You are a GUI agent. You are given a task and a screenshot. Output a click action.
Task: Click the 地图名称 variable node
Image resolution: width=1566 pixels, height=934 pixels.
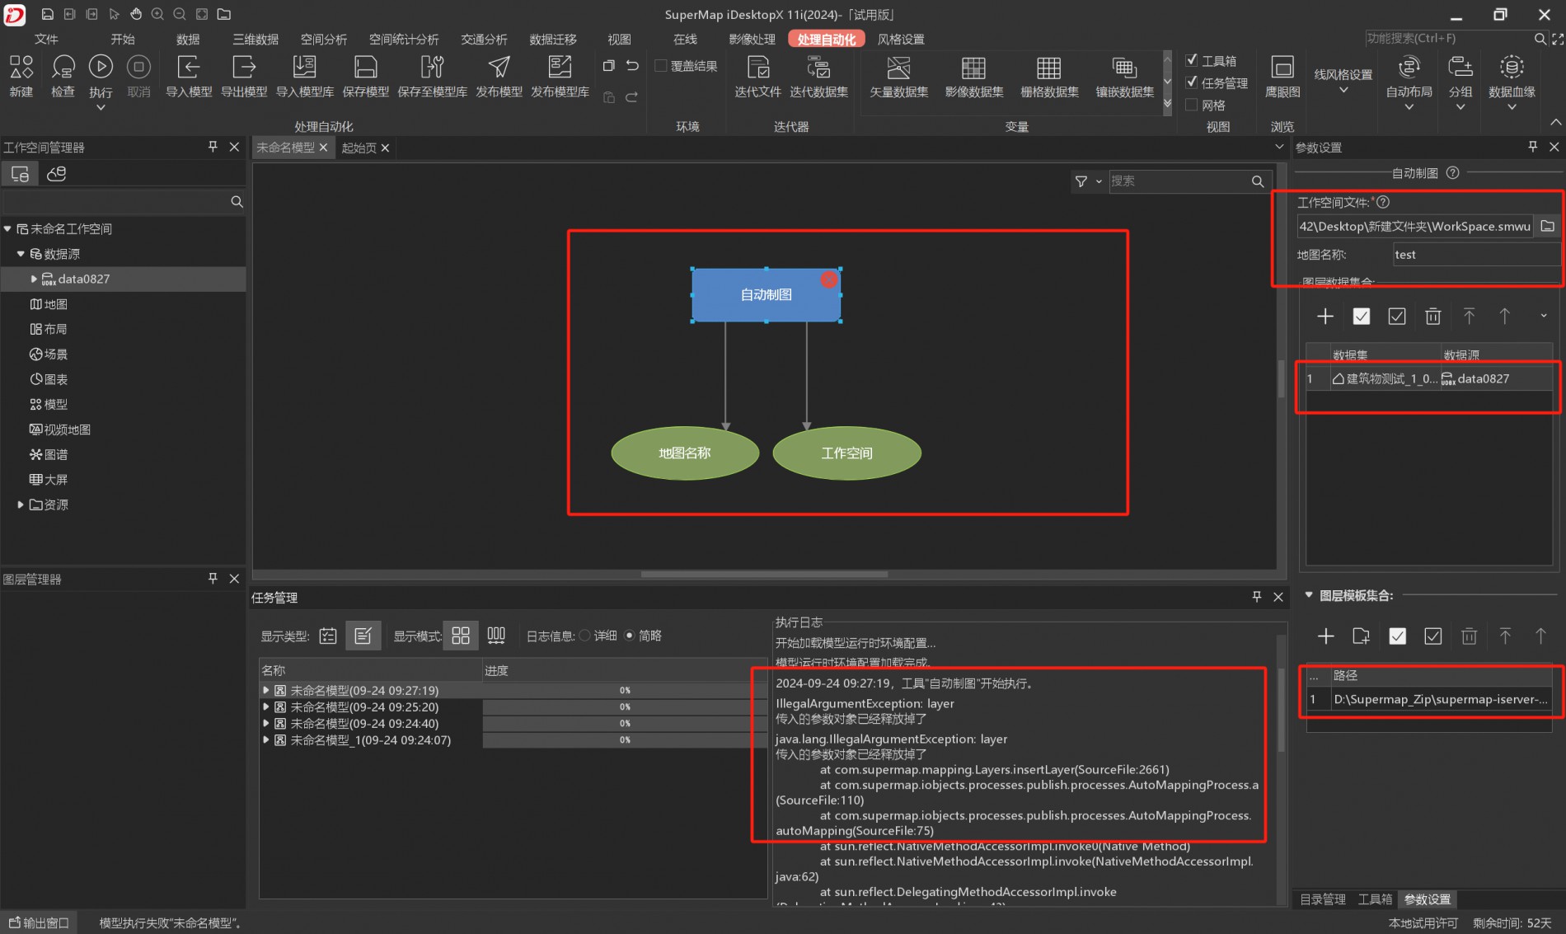click(x=685, y=453)
